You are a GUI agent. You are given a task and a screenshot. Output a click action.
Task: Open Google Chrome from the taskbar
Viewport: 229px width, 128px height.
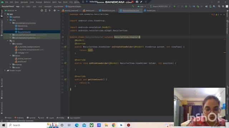click(114, 125)
